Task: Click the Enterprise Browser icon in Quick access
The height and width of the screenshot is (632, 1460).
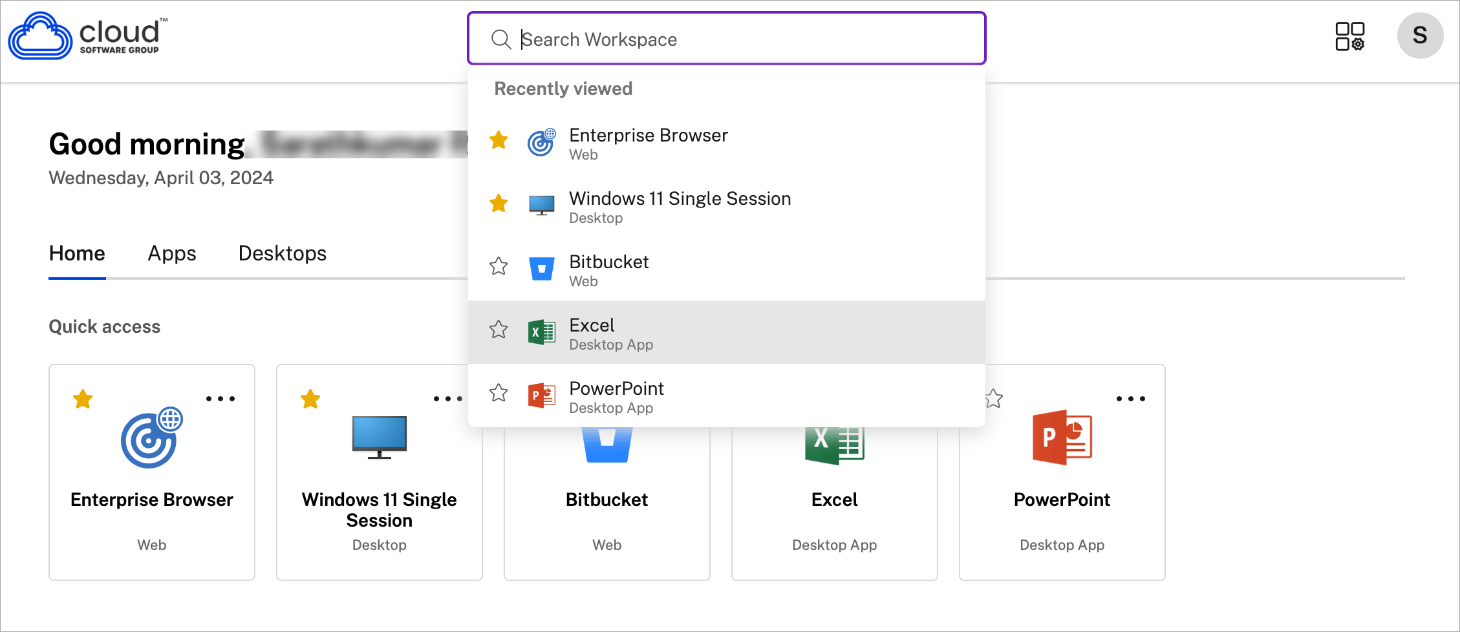Action: [152, 438]
